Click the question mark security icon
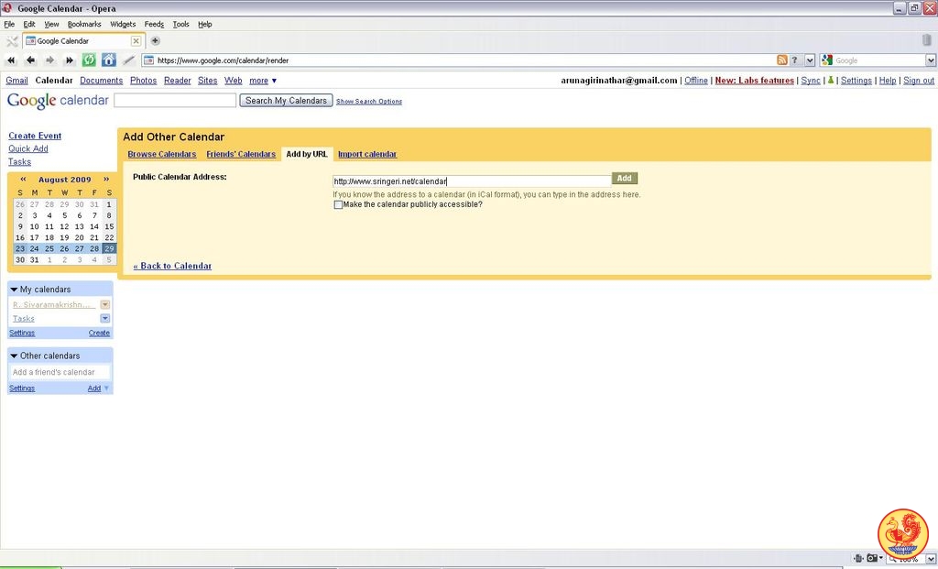The width and height of the screenshot is (938, 569). pyautogui.click(x=794, y=60)
